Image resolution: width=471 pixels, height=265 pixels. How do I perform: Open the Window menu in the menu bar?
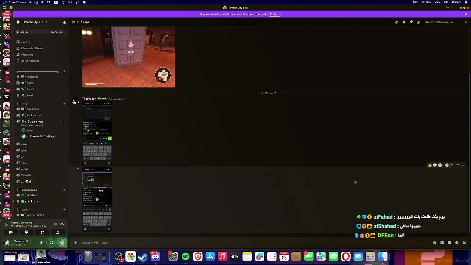coord(426,2)
